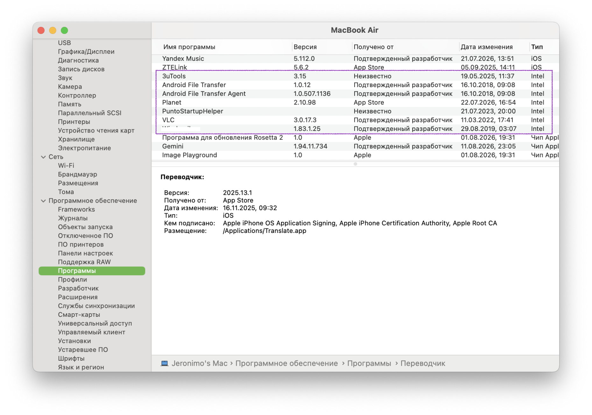
Task: Open Камера in the sidebar
Action: [x=70, y=87]
